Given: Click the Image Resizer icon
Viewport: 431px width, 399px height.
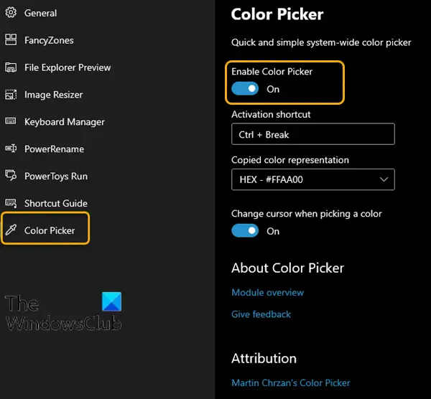Looking at the screenshot, I should pyautogui.click(x=11, y=95).
